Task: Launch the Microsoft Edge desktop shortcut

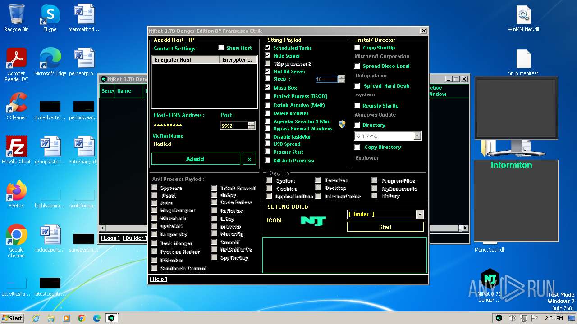Action: tap(50, 62)
